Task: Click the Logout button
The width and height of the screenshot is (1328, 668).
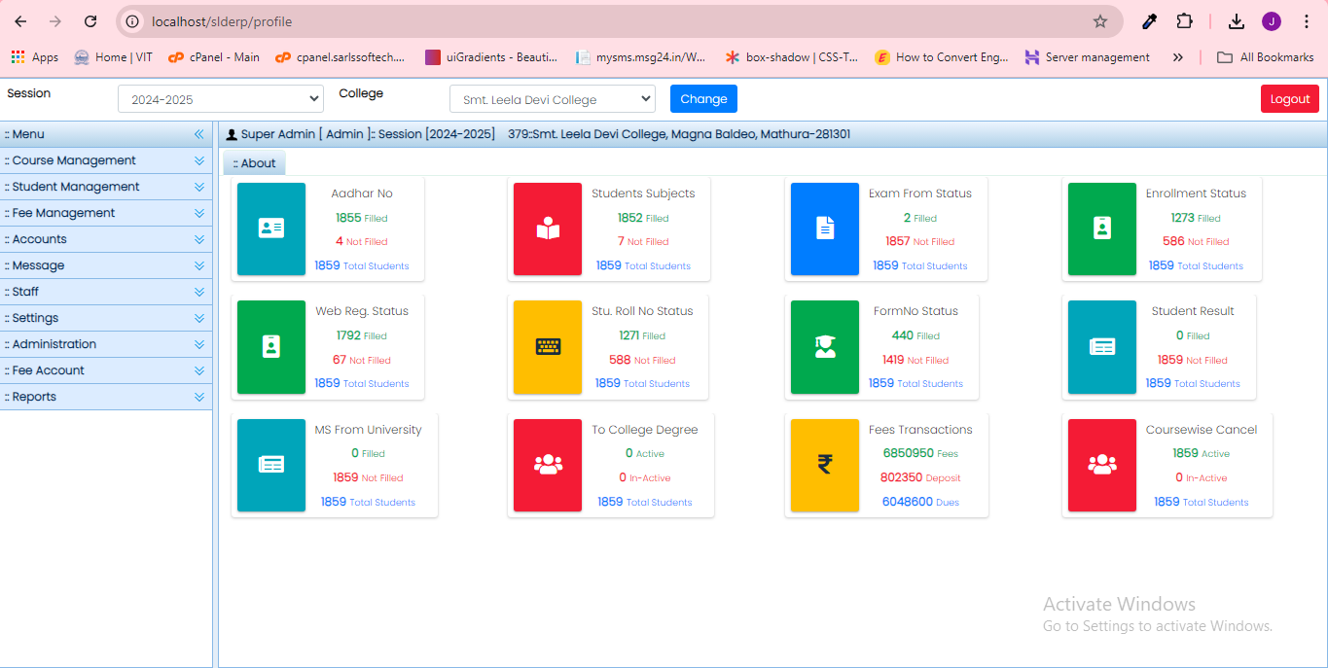Action: click(1289, 98)
